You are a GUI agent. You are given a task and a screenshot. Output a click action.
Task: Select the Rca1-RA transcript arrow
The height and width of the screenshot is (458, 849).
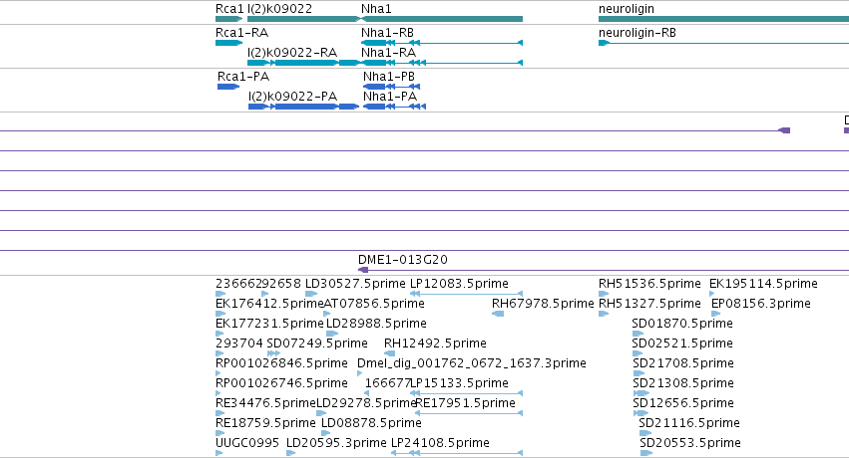(x=229, y=43)
